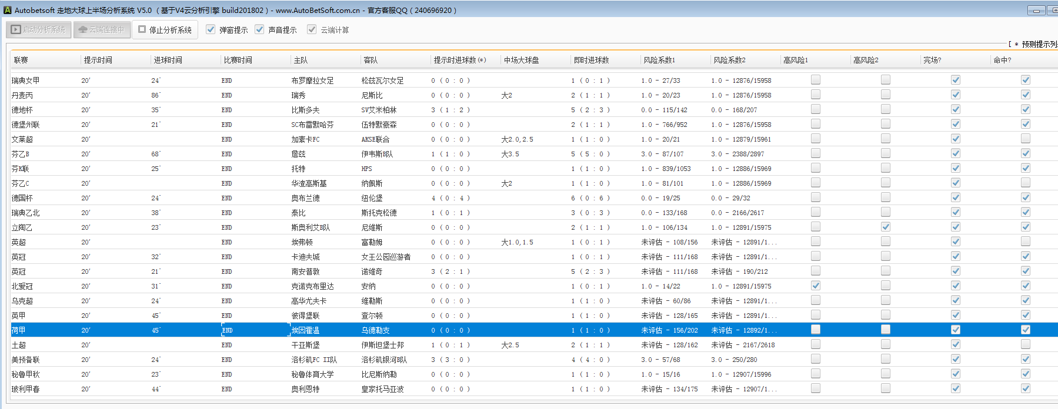The height and width of the screenshot is (409, 1058).
Task: Toggle the 声音提示 checkbox
Action: 259,29
